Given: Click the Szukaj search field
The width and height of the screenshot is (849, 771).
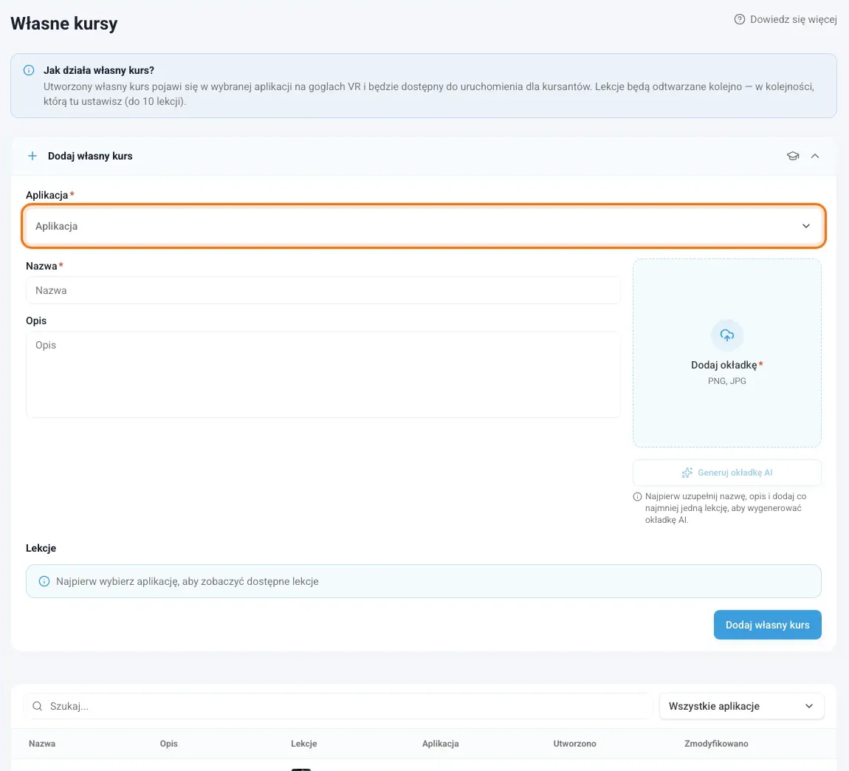Looking at the screenshot, I should point(338,706).
